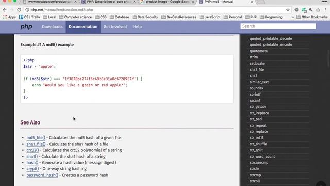The width and height of the screenshot is (330, 186).
Task: Click the site info icon in address bar
Action: pos(27,10)
